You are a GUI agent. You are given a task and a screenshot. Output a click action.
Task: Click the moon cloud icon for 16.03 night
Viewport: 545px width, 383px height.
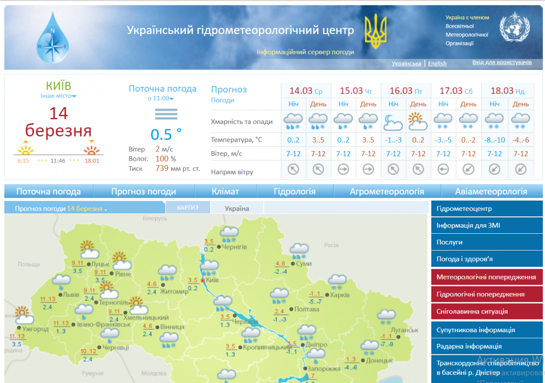393,122
